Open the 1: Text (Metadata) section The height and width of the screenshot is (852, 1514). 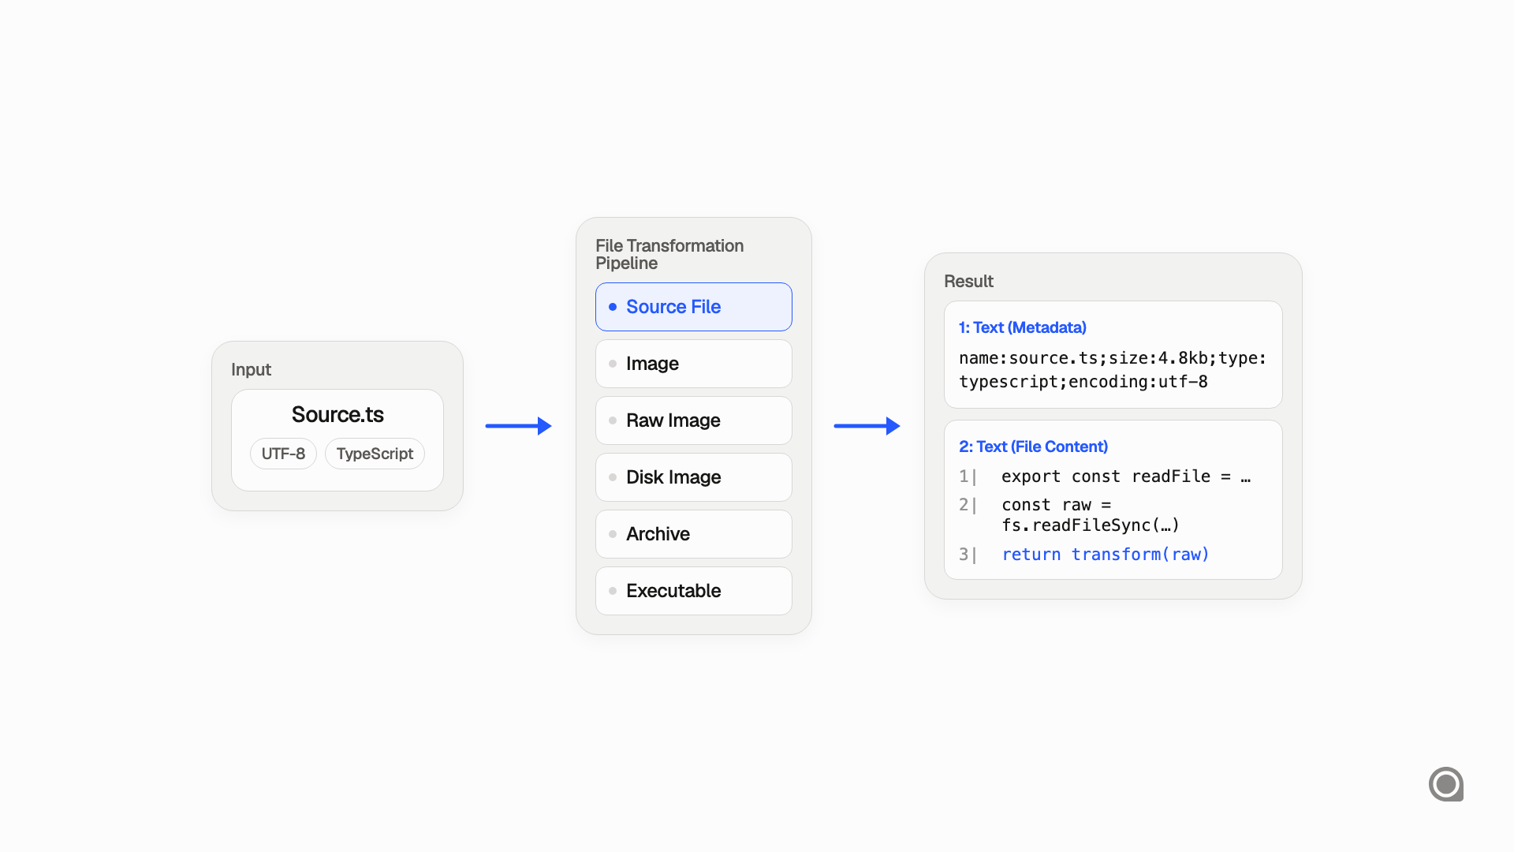[x=1022, y=327]
